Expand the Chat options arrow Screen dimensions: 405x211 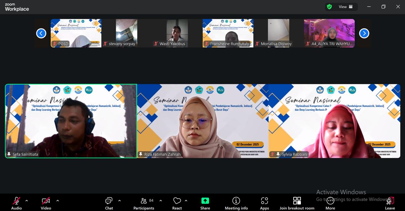(119, 201)
